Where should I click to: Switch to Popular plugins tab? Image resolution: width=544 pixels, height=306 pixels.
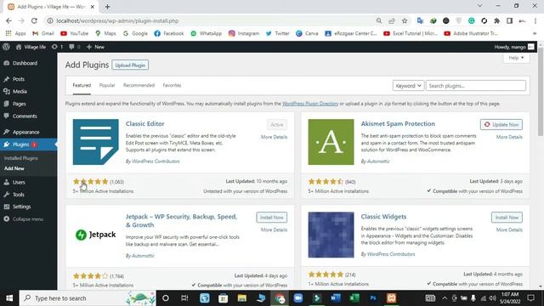[x=107, y=85]
